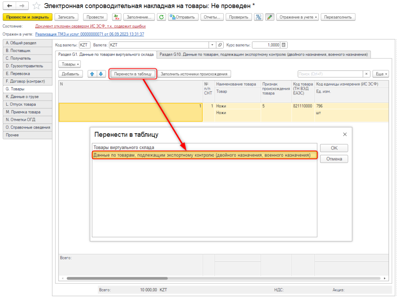Click left arrow of table scrollbar
This screenshot has width=397, height=300.
pos(62,278)
